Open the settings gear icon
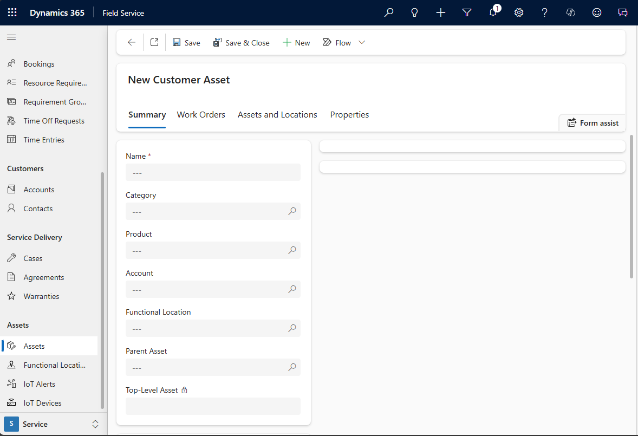Image resolution: width=638 pixels, height=436 pixels. 518,12
